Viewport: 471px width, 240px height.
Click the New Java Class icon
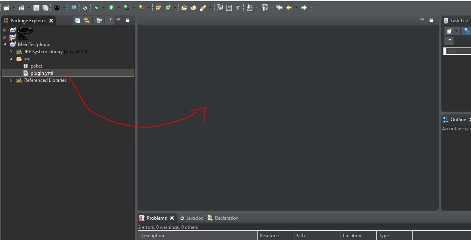pyautogui.click(x=168, y=8)
